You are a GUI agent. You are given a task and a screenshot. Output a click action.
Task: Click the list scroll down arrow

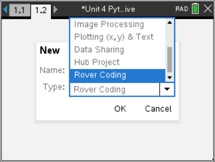(x=170, y=78)
